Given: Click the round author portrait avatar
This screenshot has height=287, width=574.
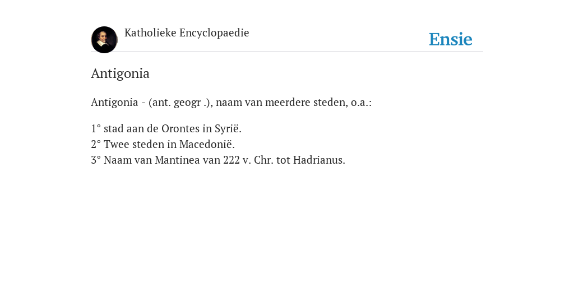Looking at the screenshot, I should 104,40.
